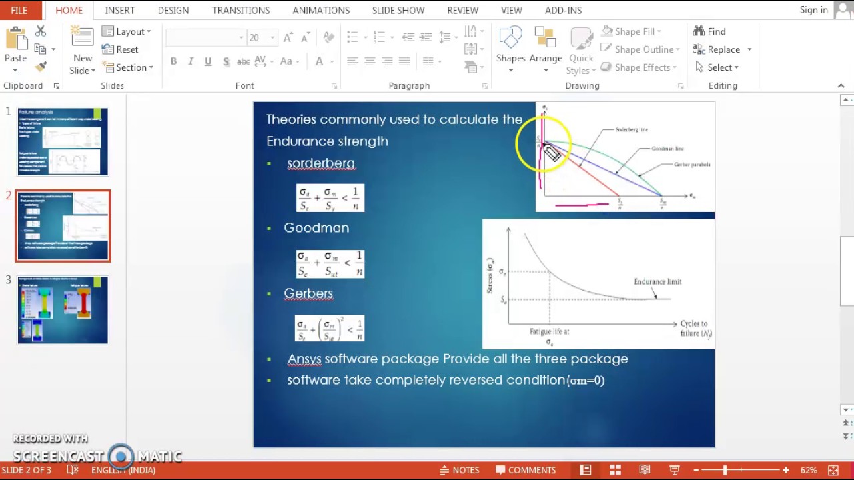Start Slide Show from status bar
The width and height of the screenshot is (854, 480).
point(674,470)
